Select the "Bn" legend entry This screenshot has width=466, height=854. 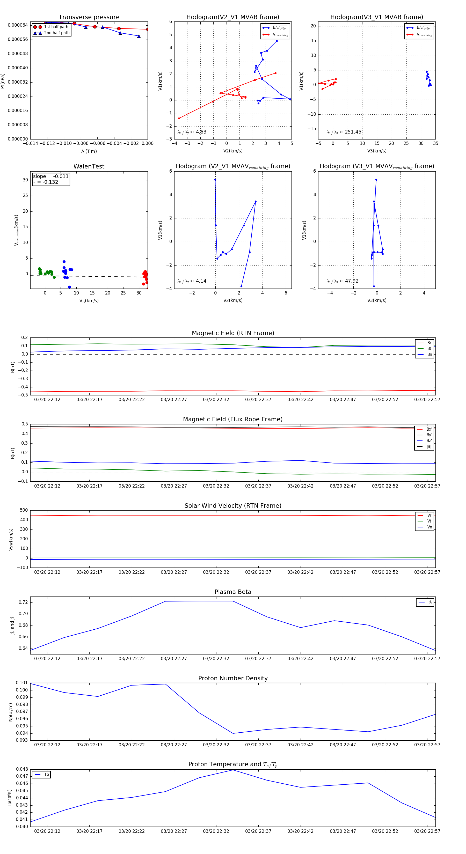point(425,354)
